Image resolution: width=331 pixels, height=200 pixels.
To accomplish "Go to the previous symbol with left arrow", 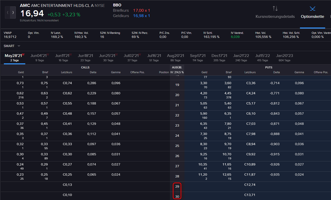I will click(x=7, y=13).
